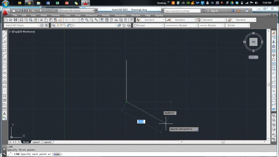The height and width of the screenshot is (157, 279).
Task: Click the Zoom Realtime icon
Action: click(x=86, y=20)
